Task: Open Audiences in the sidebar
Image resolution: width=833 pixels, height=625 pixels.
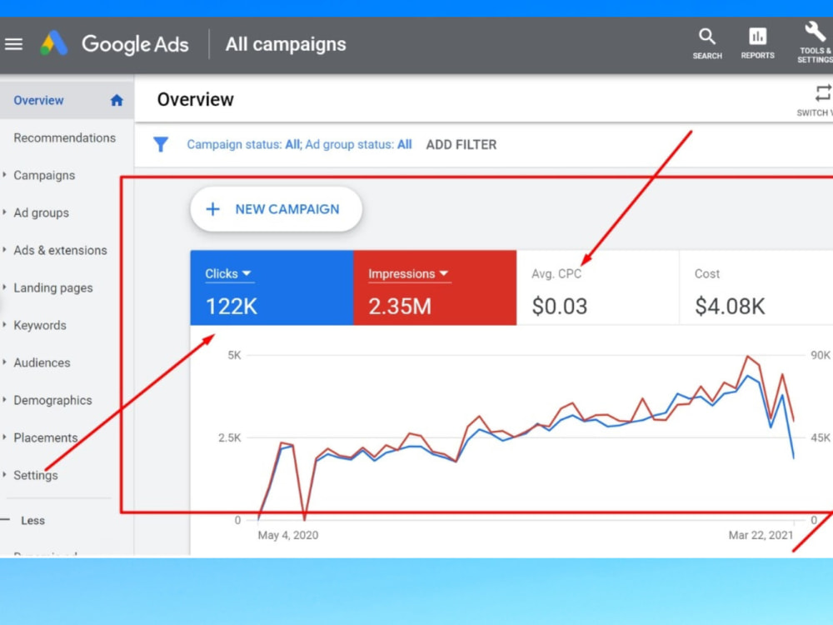Action: click(42, 362)
